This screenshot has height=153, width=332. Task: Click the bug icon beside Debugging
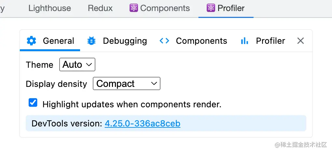coord(91,41)
